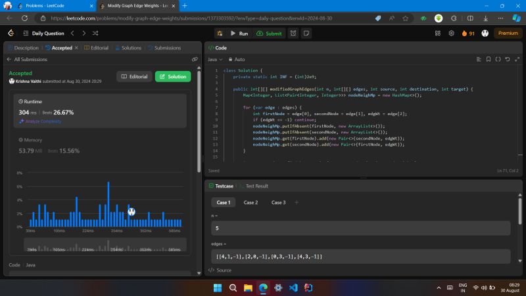Submit the solution with Submit button
526x296 pixels.
coord(269,33)
